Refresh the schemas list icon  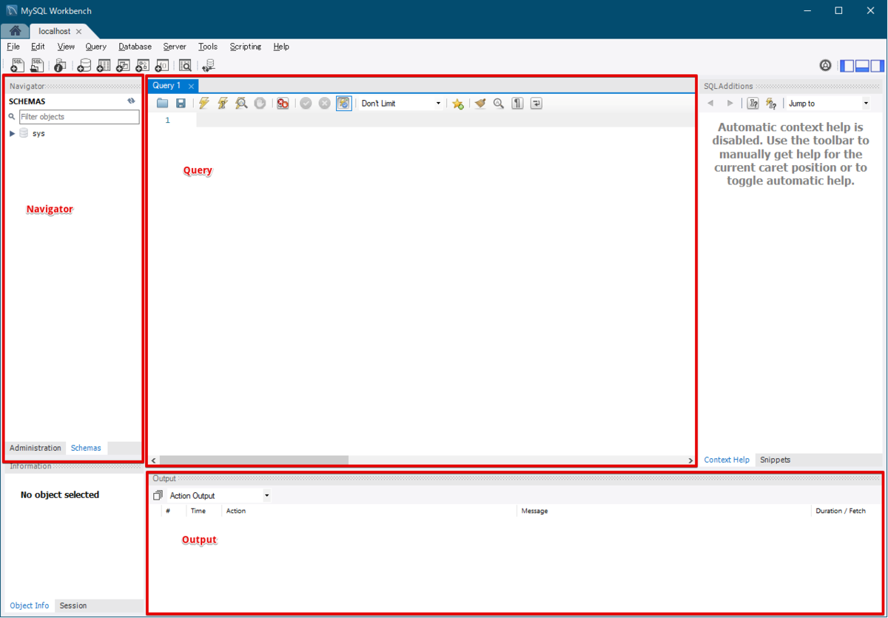click(x=131, y=101)
